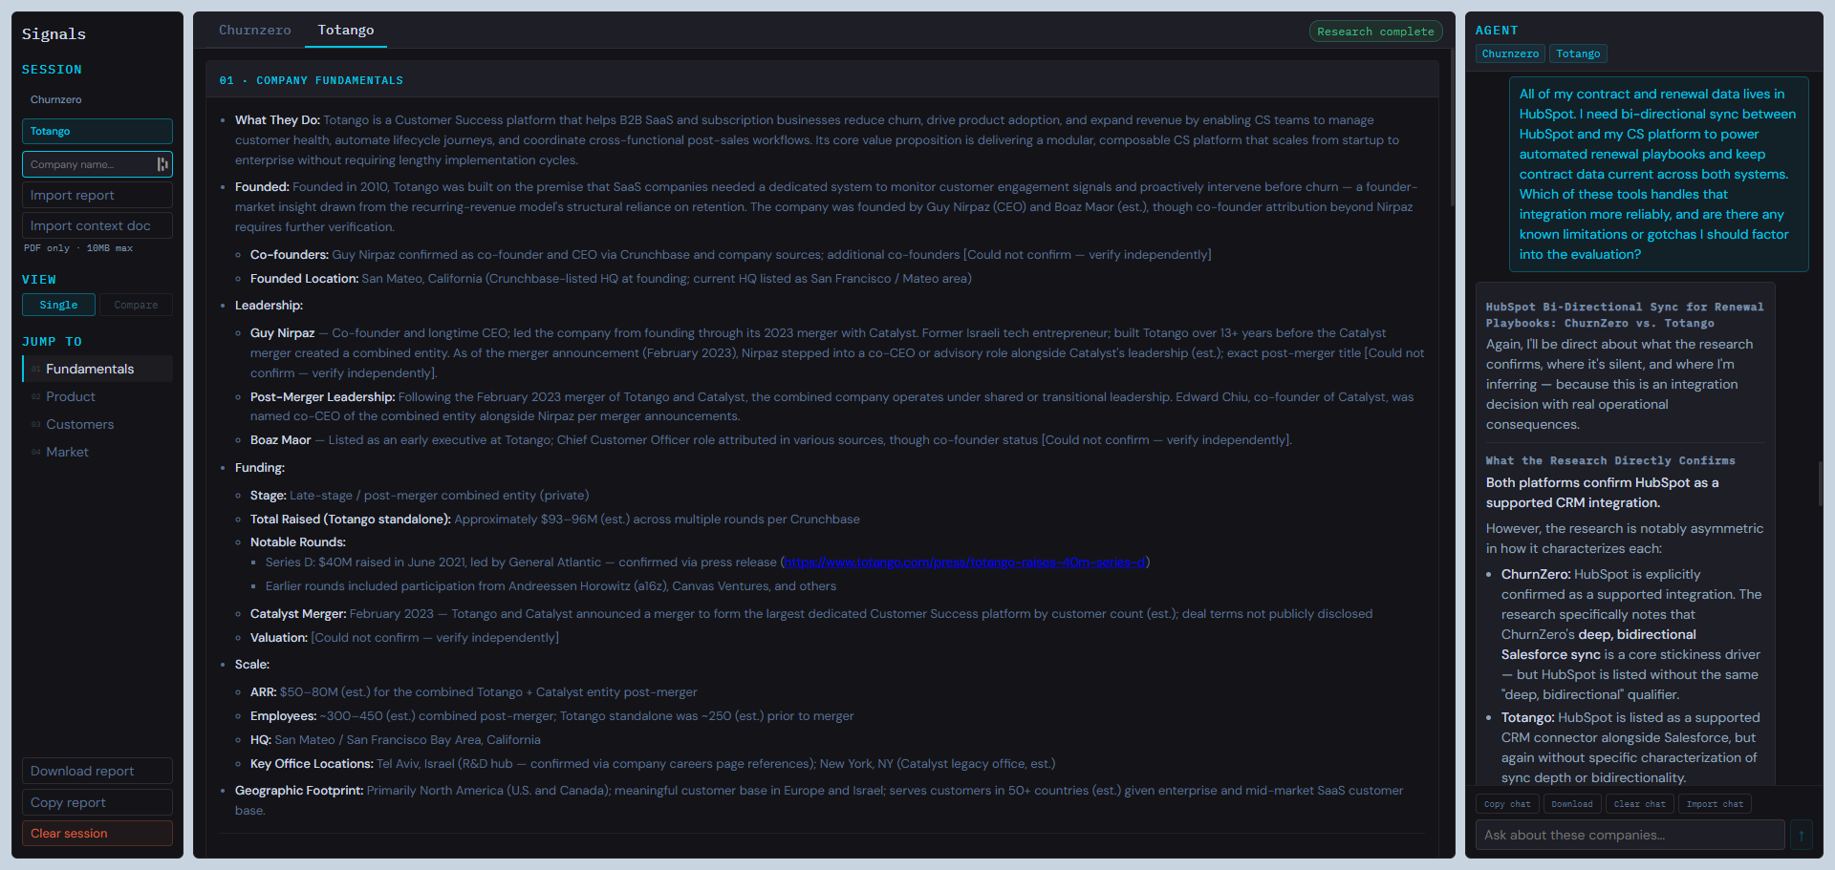The height and width of the screenshot is (870, 1835).
Task: Open the Churnzero session in the sidebar
Action: coord(97,99)
